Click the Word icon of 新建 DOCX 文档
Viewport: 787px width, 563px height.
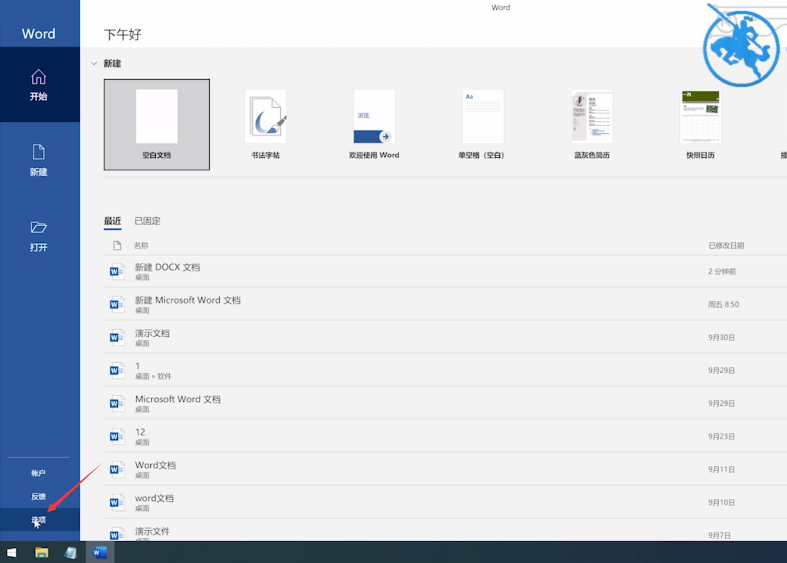pyautogui.click(x=116, y=272)
